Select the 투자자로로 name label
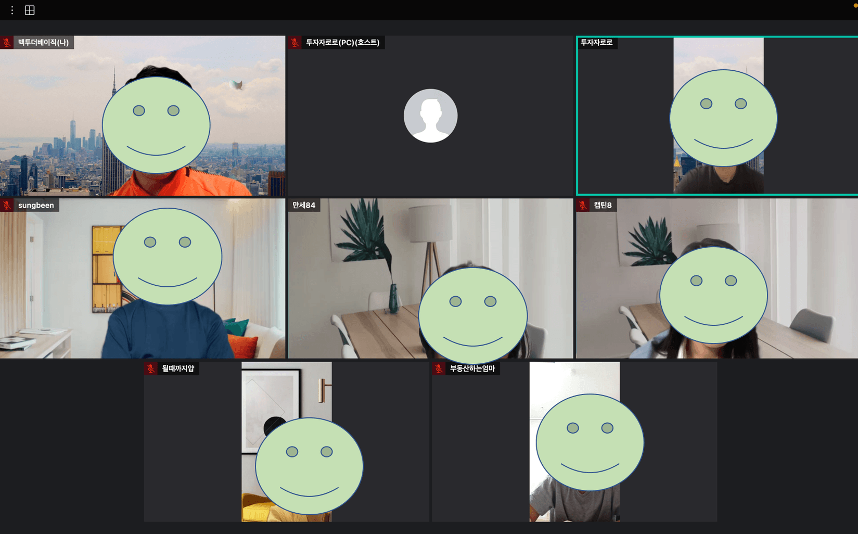Screen dimensions: 858x534 tap(597, 43)
